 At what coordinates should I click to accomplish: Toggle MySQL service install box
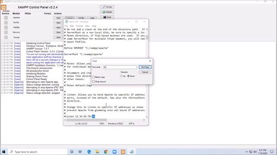(x=6, y=23)
